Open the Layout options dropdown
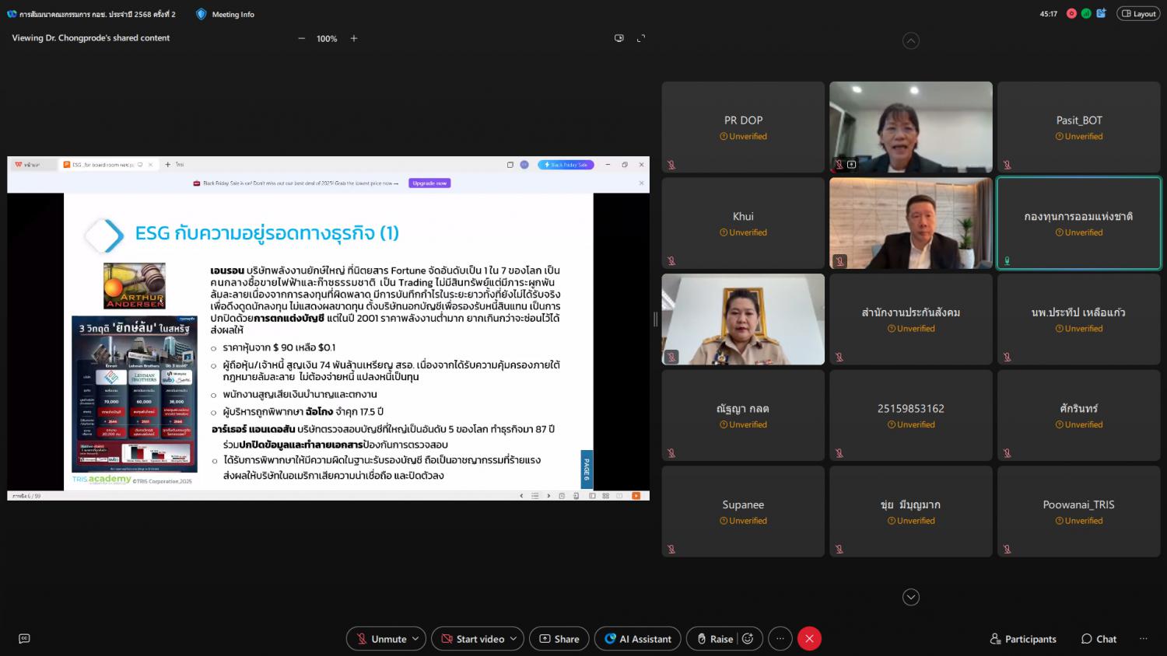Viewport: 1167px width, 656px height. 1138,14
